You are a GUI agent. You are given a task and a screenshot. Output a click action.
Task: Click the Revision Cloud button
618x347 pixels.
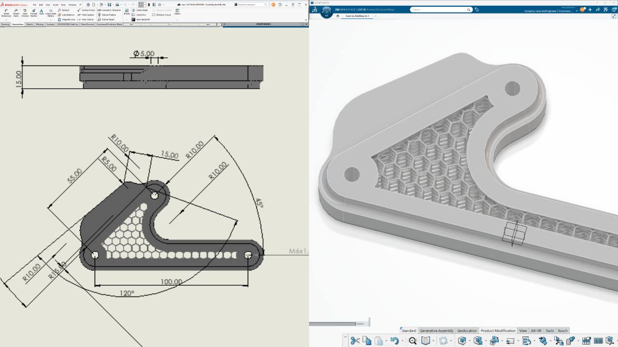tap(161, 15)
